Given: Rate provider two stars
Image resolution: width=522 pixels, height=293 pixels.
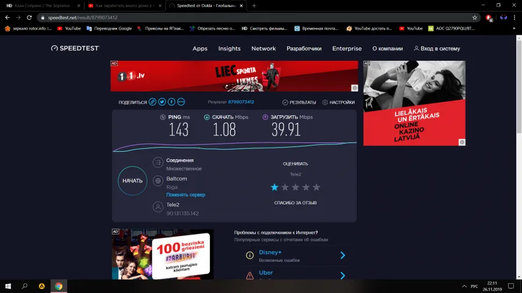Looking at the screenshot, I should point(285,188).
